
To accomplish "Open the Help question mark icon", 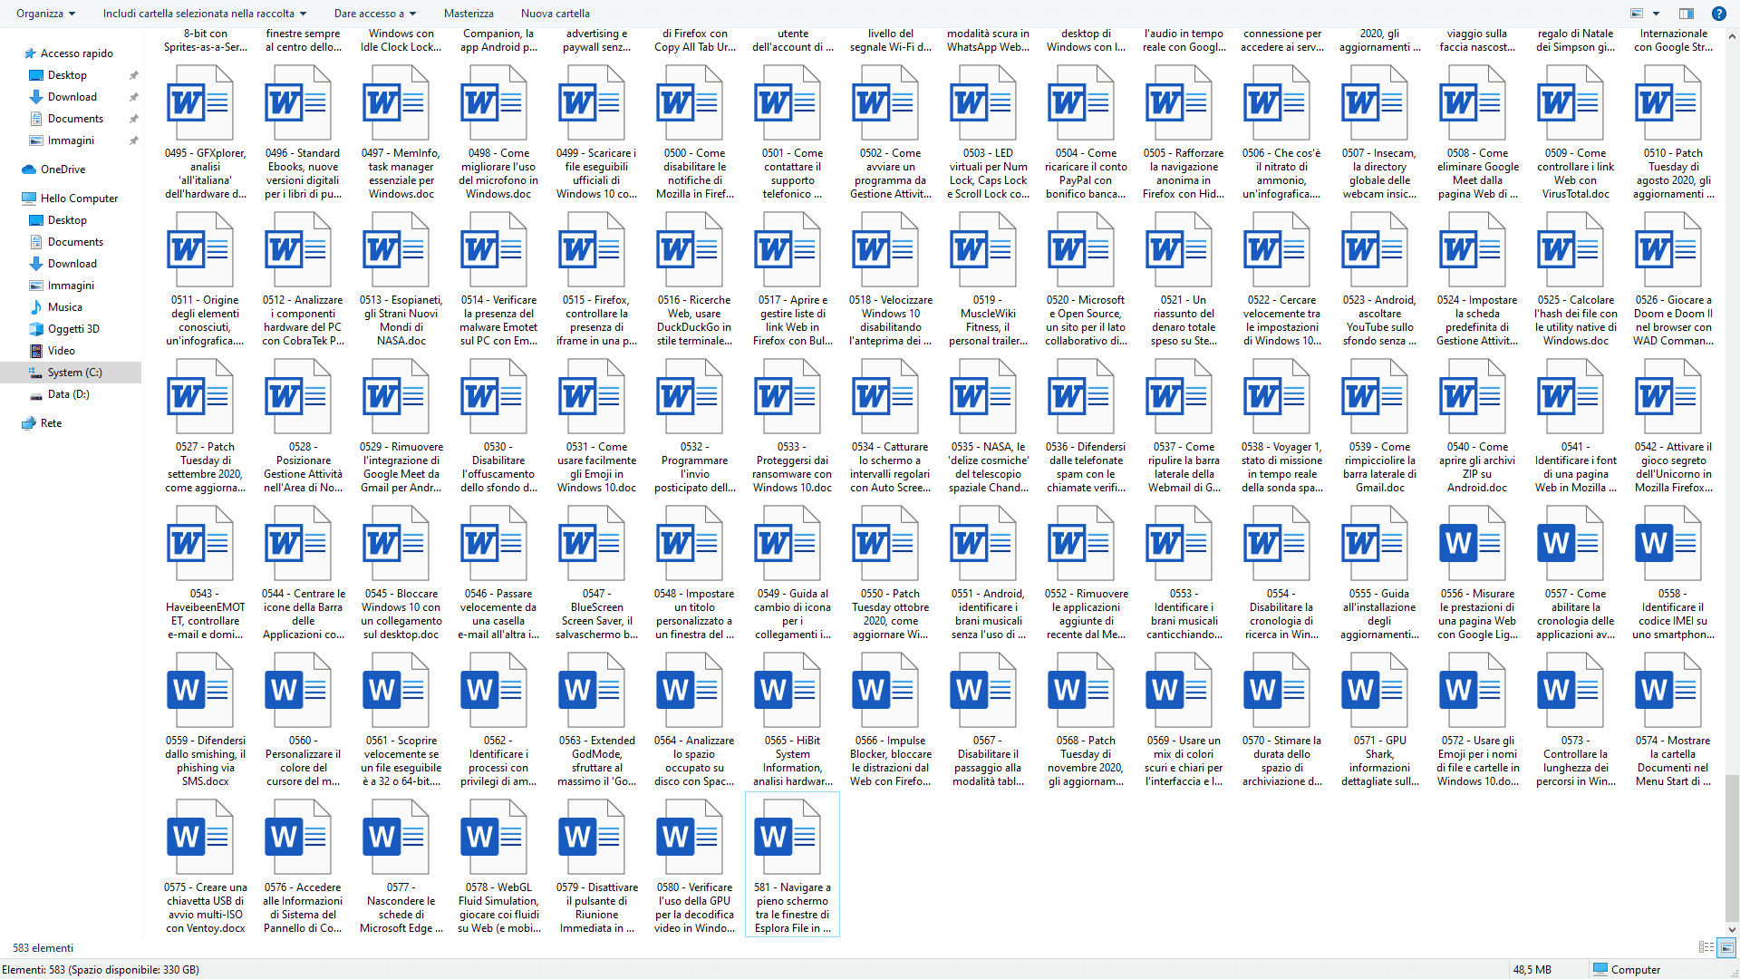I will coord(1718,14).
